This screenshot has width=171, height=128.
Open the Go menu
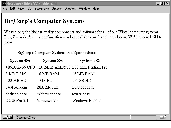tap(29, 9)
